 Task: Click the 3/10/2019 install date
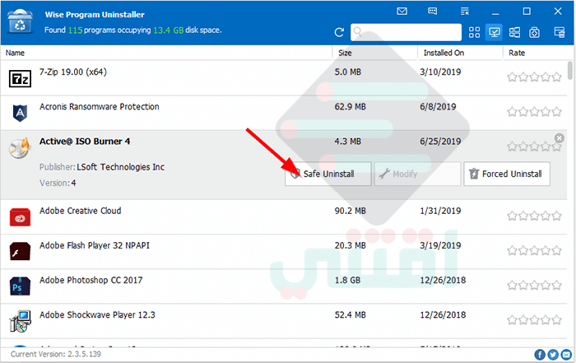coord(440,72)
